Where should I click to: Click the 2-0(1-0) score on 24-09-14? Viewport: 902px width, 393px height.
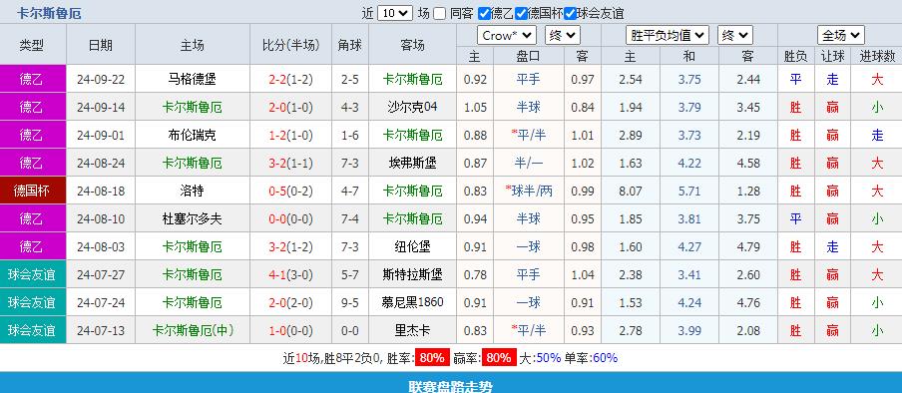[290, 107]
